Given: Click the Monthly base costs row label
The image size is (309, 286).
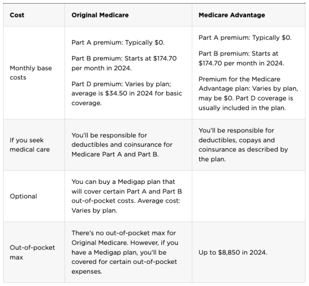Looking at the screenshot, I should coord(31,73).
